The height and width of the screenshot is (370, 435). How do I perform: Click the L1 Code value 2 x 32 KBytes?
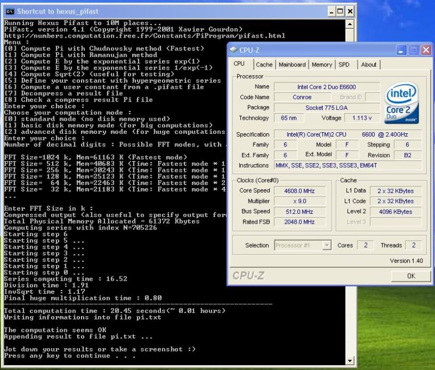tap(396, 201)
